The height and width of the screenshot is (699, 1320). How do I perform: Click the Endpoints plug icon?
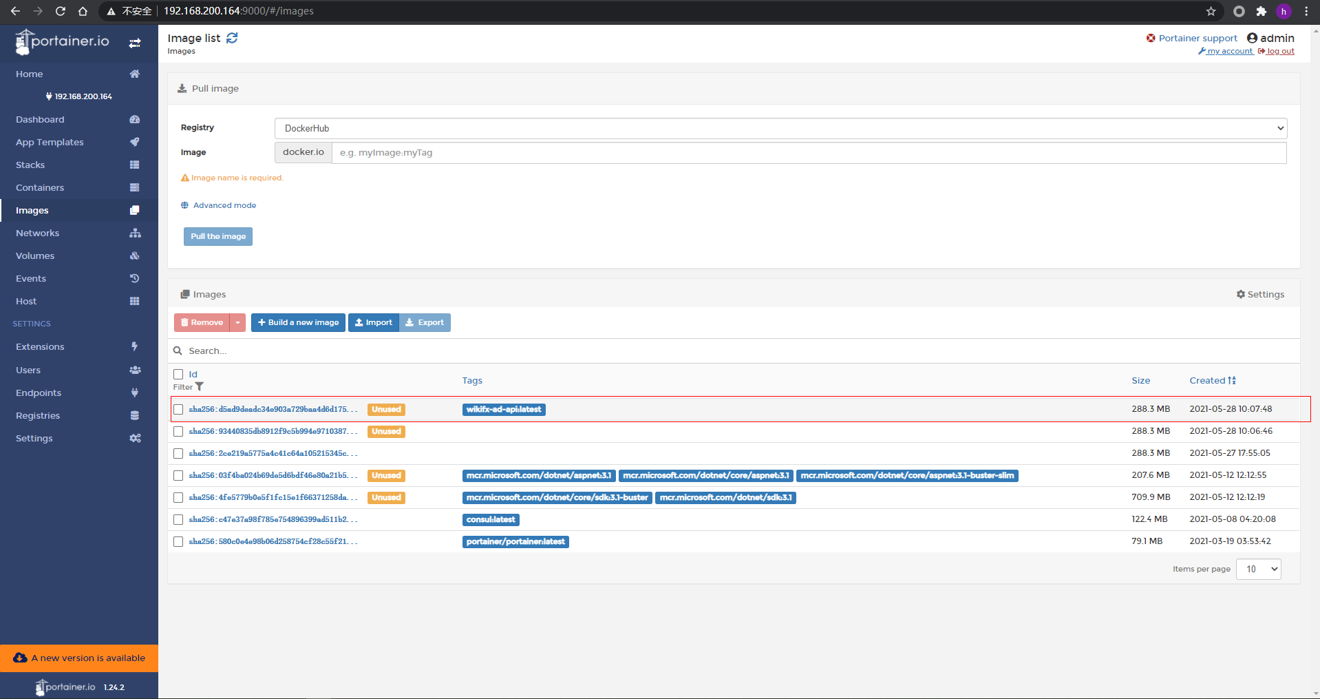(x=135, y=393)
